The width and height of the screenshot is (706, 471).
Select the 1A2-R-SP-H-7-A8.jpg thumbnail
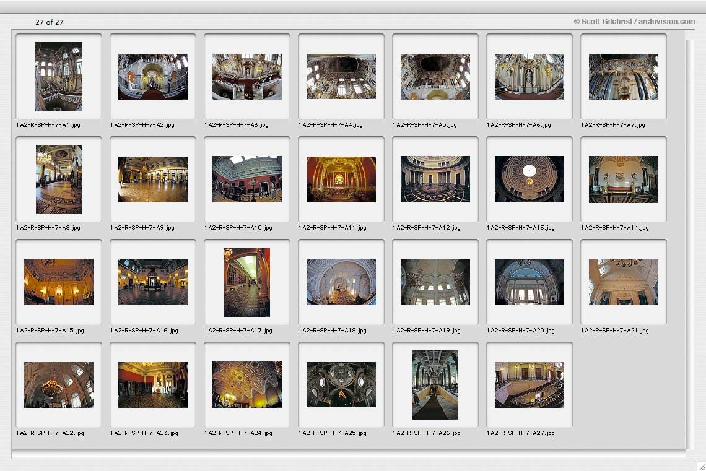click(59, 179)
